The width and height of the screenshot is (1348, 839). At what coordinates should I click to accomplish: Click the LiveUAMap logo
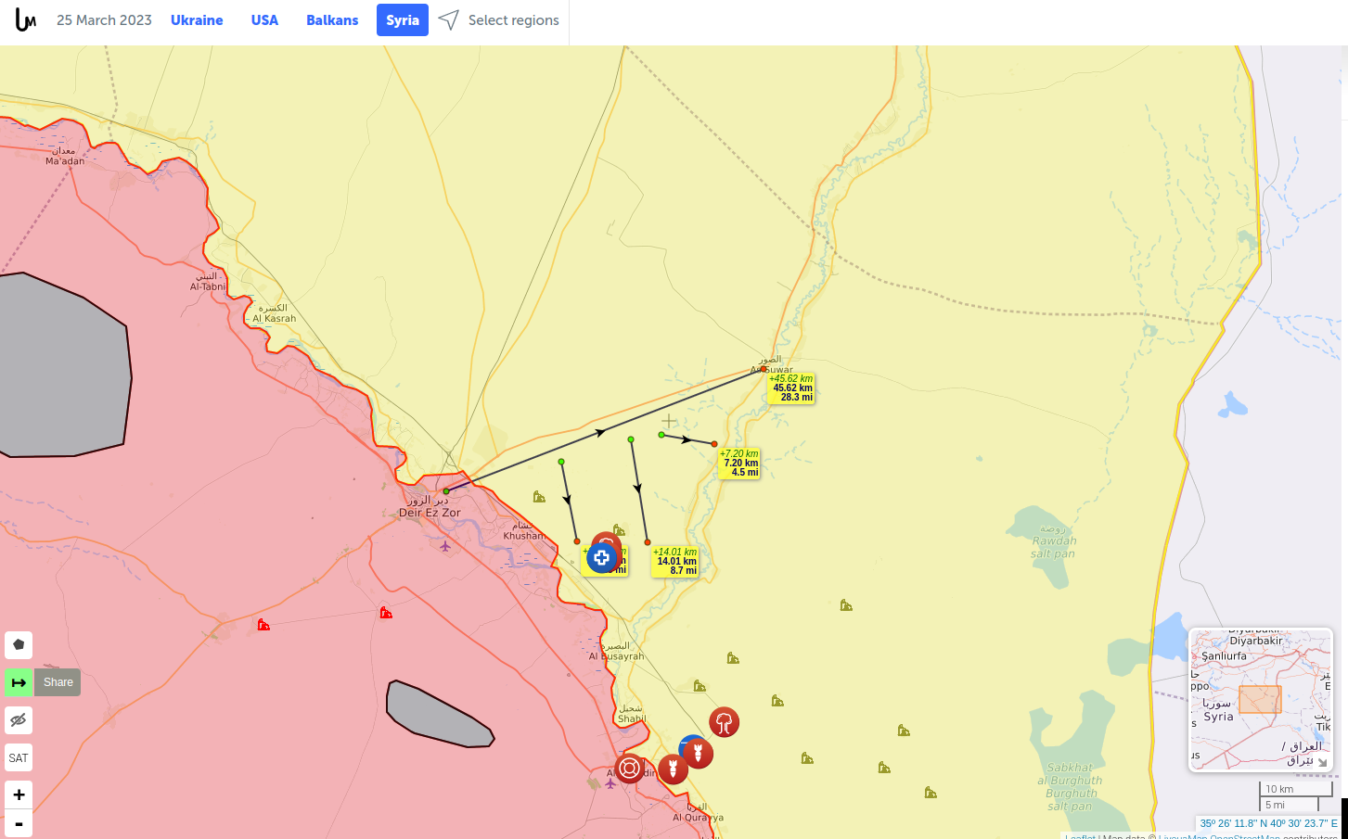click(x=26, y=19)
